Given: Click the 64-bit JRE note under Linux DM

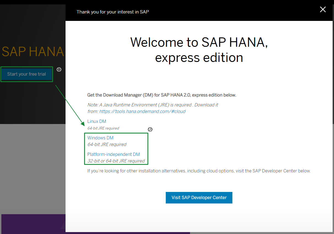Looking at the screenshot, I should pos(103,128).
